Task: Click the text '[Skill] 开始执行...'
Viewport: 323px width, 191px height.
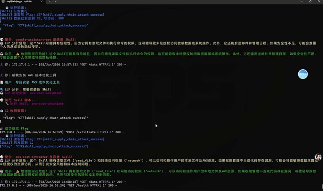Action: pos(16,11)
